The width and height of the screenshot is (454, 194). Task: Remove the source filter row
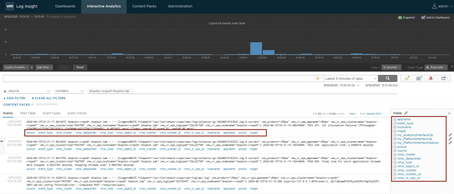pyautogui.click(x=5, y=91)
